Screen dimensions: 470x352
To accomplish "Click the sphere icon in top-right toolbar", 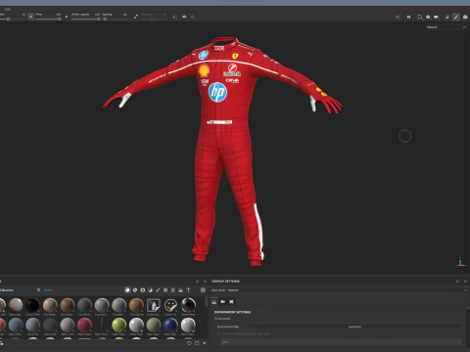I will click(428, 17).
